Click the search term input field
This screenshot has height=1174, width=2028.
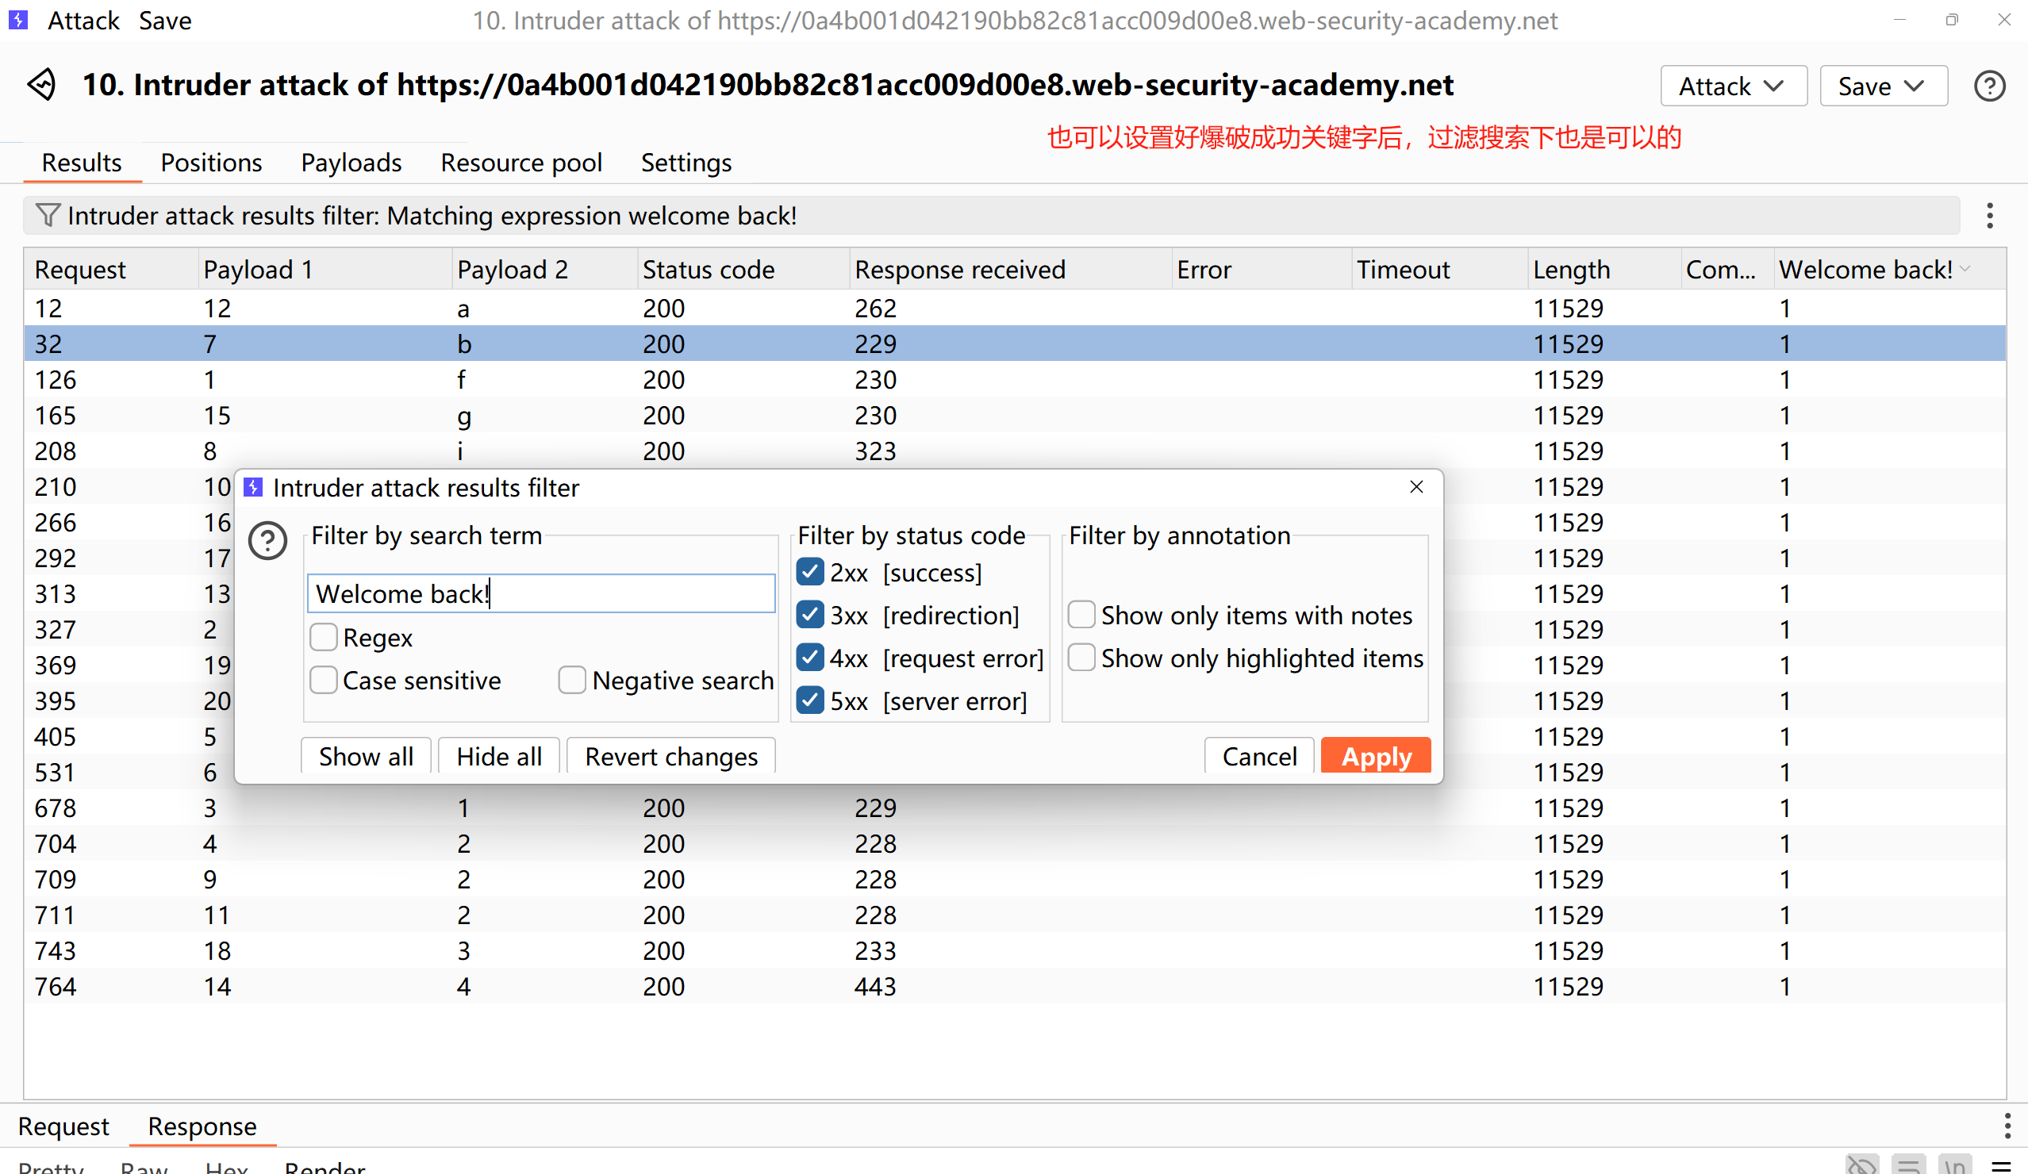[541, 594]
